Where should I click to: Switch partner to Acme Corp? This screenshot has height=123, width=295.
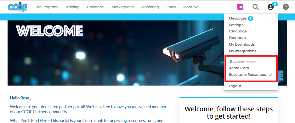tap(239, 68)
